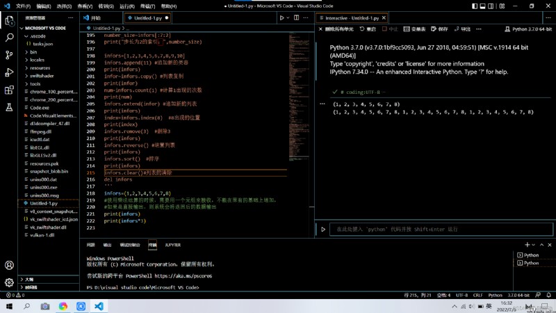Click the code minimap
556x313 pixels.
point(299,96)
